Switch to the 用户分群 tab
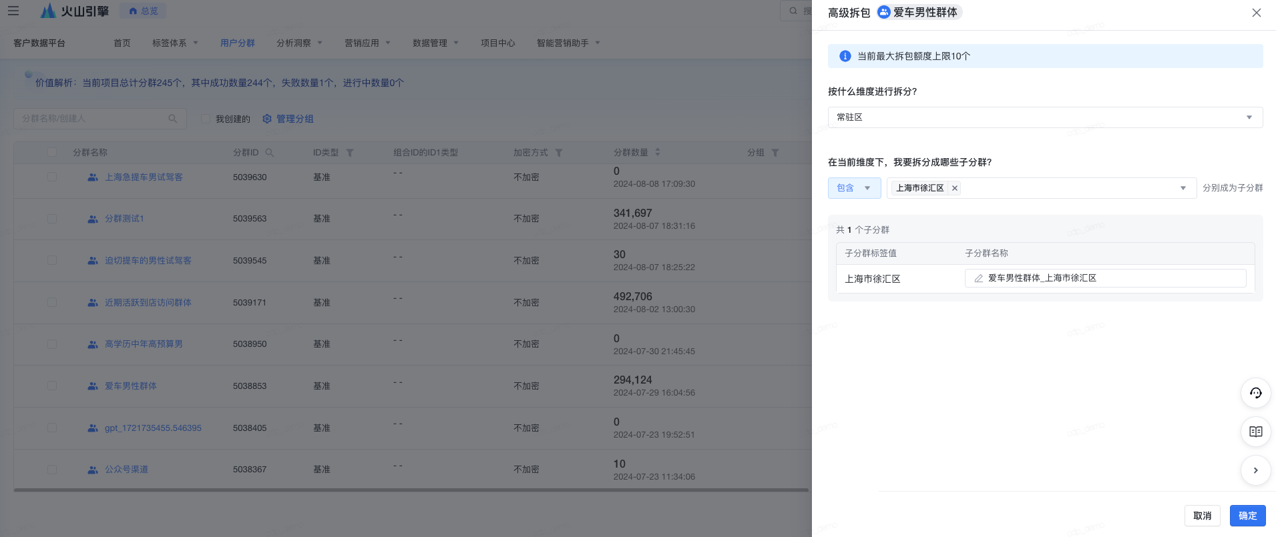 click(238, 43)
